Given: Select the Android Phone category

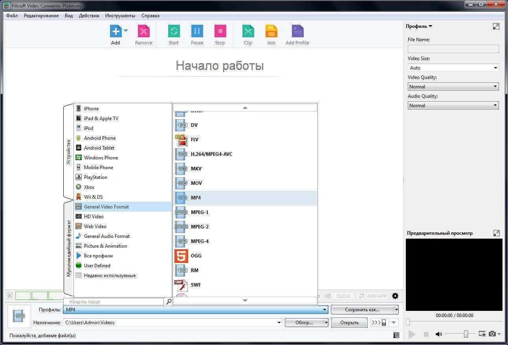Looking at the screenshot, I should pyautogui.click(x=123, y=138).
